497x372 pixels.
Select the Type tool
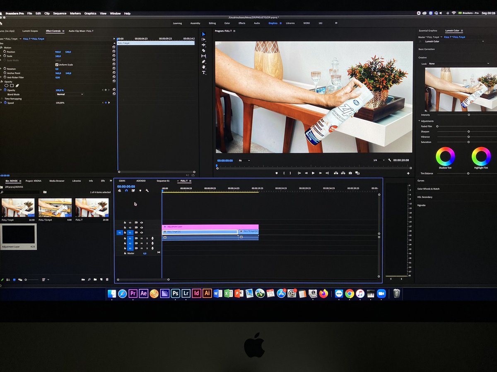coord(203,72)
